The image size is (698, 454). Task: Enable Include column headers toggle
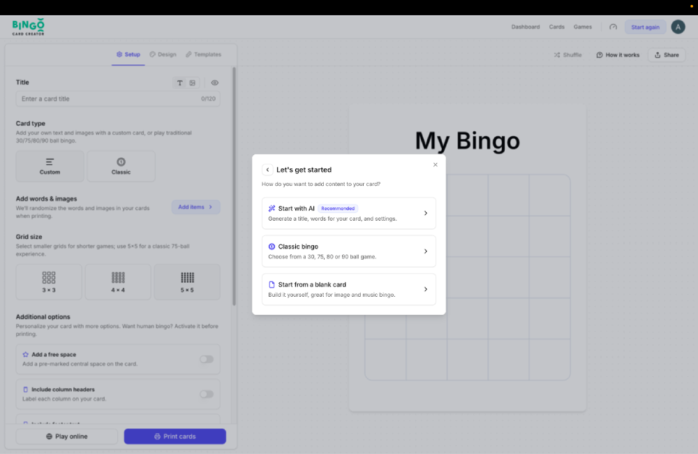pos(207,394)
